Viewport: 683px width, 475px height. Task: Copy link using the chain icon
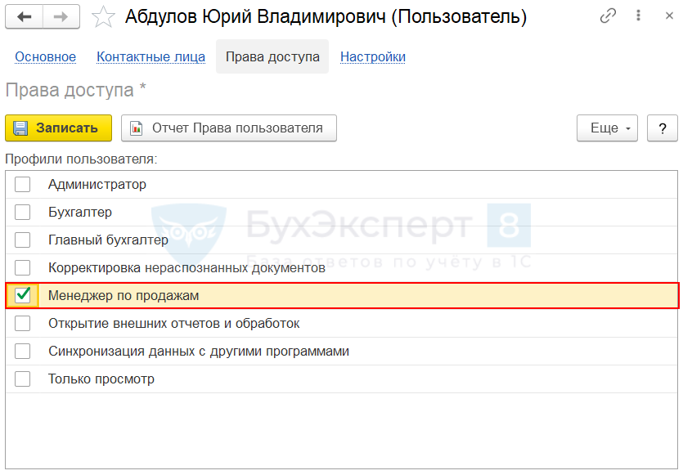[608, 16]
